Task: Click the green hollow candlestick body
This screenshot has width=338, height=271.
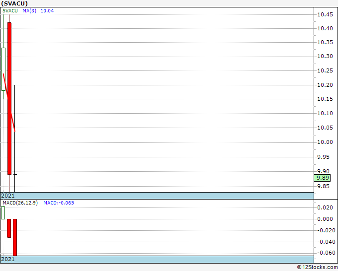Action: coord(3,69)
